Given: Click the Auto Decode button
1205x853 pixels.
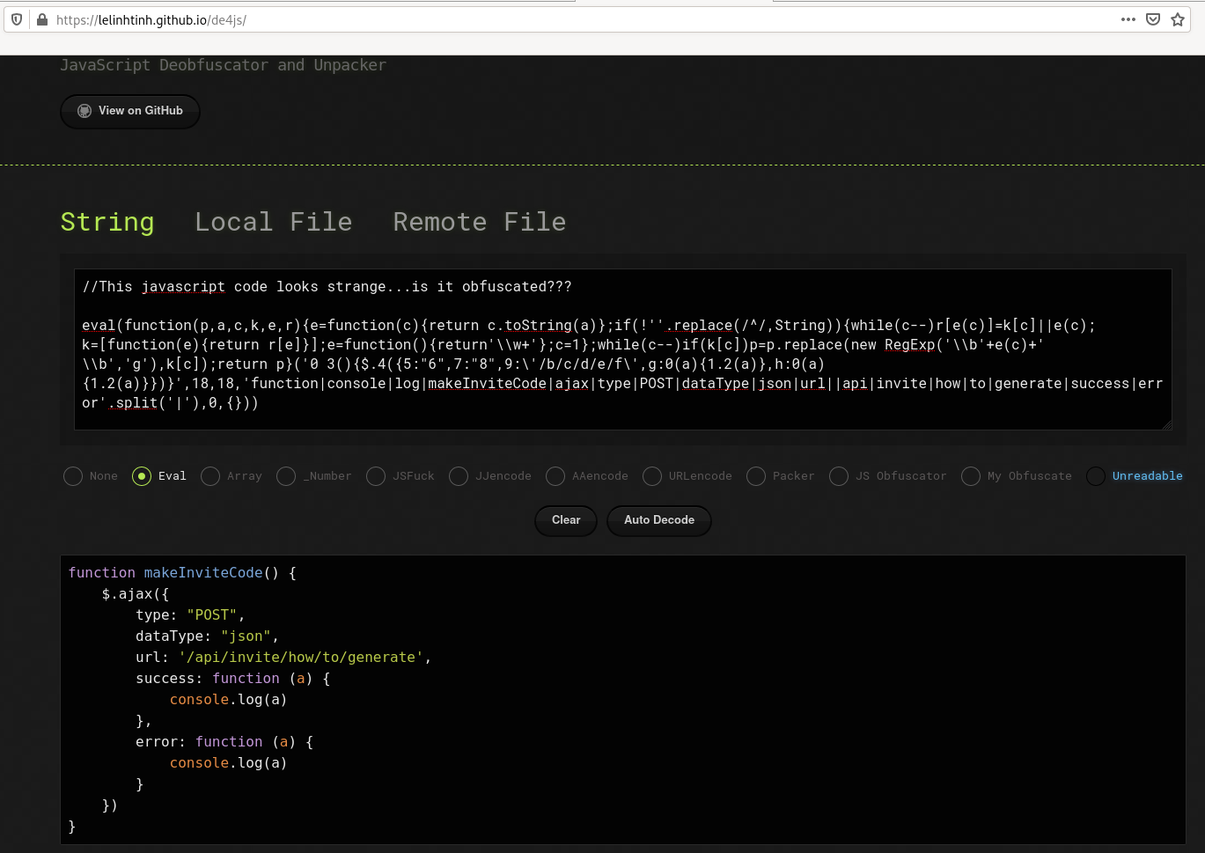Looking at the screenshot, I should tap(658, 520).
